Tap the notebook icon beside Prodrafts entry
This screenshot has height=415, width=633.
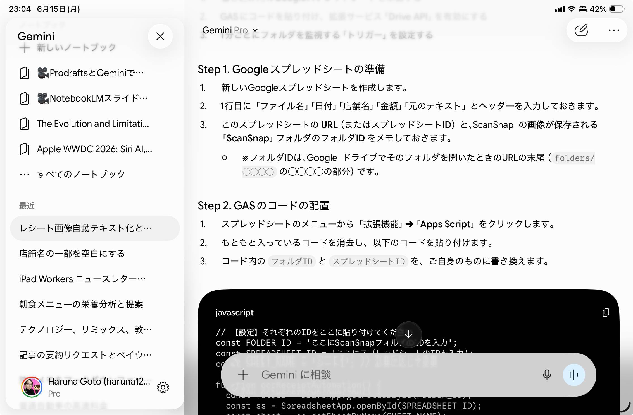click(25, 73)
